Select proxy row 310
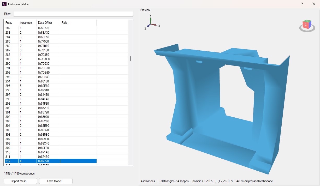The width and height of the screenshot is (320, 186). coord(51,152)
